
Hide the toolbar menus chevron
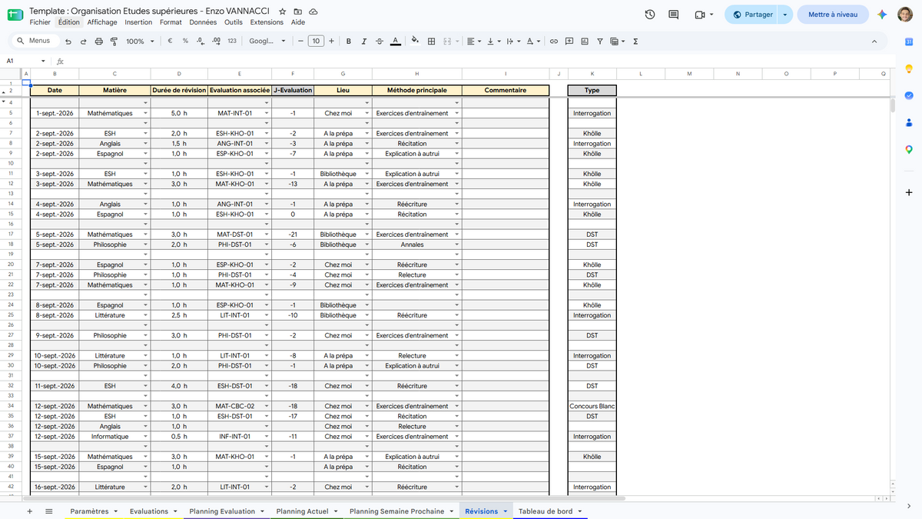coord(874,42)
